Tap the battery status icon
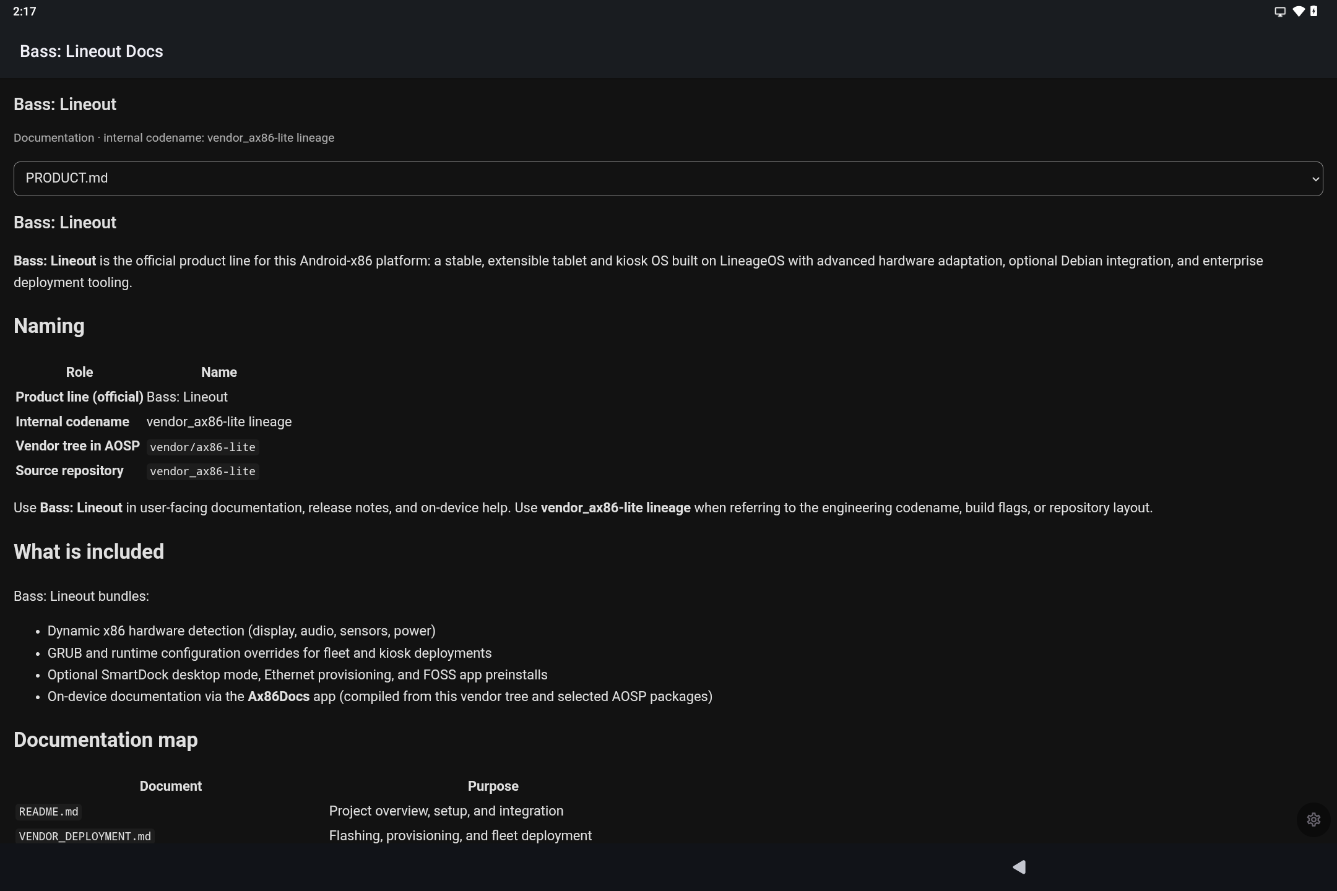The height and width of the screenshot is (891, 1337). coord(1313,12)
